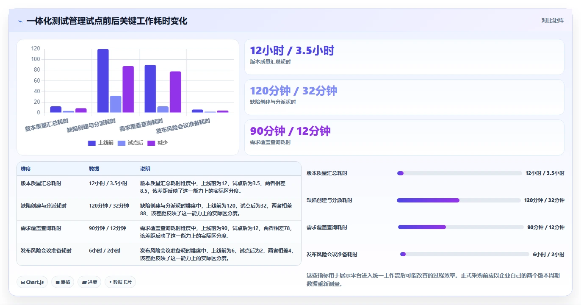Toggle the 试点后 legend item in chart
Screen dimensions: 581x305
tap(130, 143)
